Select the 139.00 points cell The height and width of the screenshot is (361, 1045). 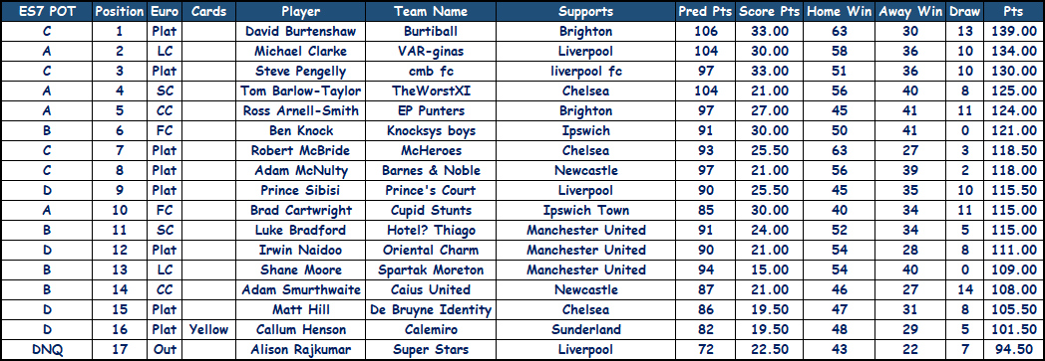click(1013, 31)
